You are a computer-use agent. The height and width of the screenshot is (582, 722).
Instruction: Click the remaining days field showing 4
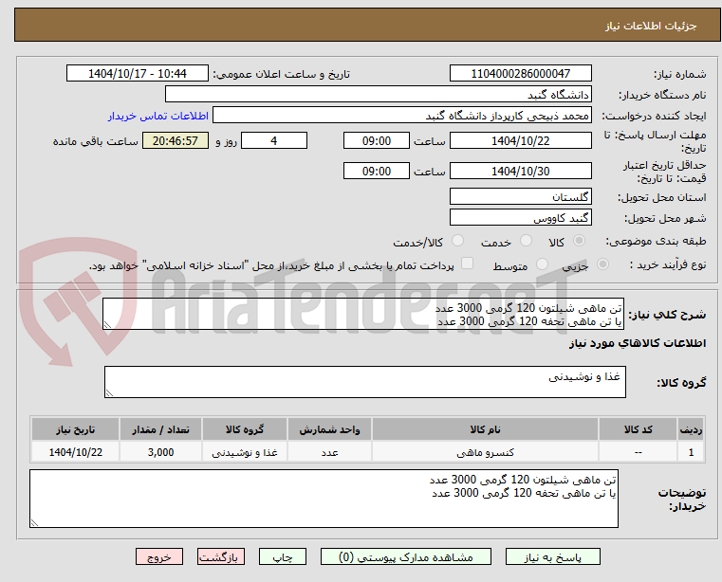coord(274,140)
